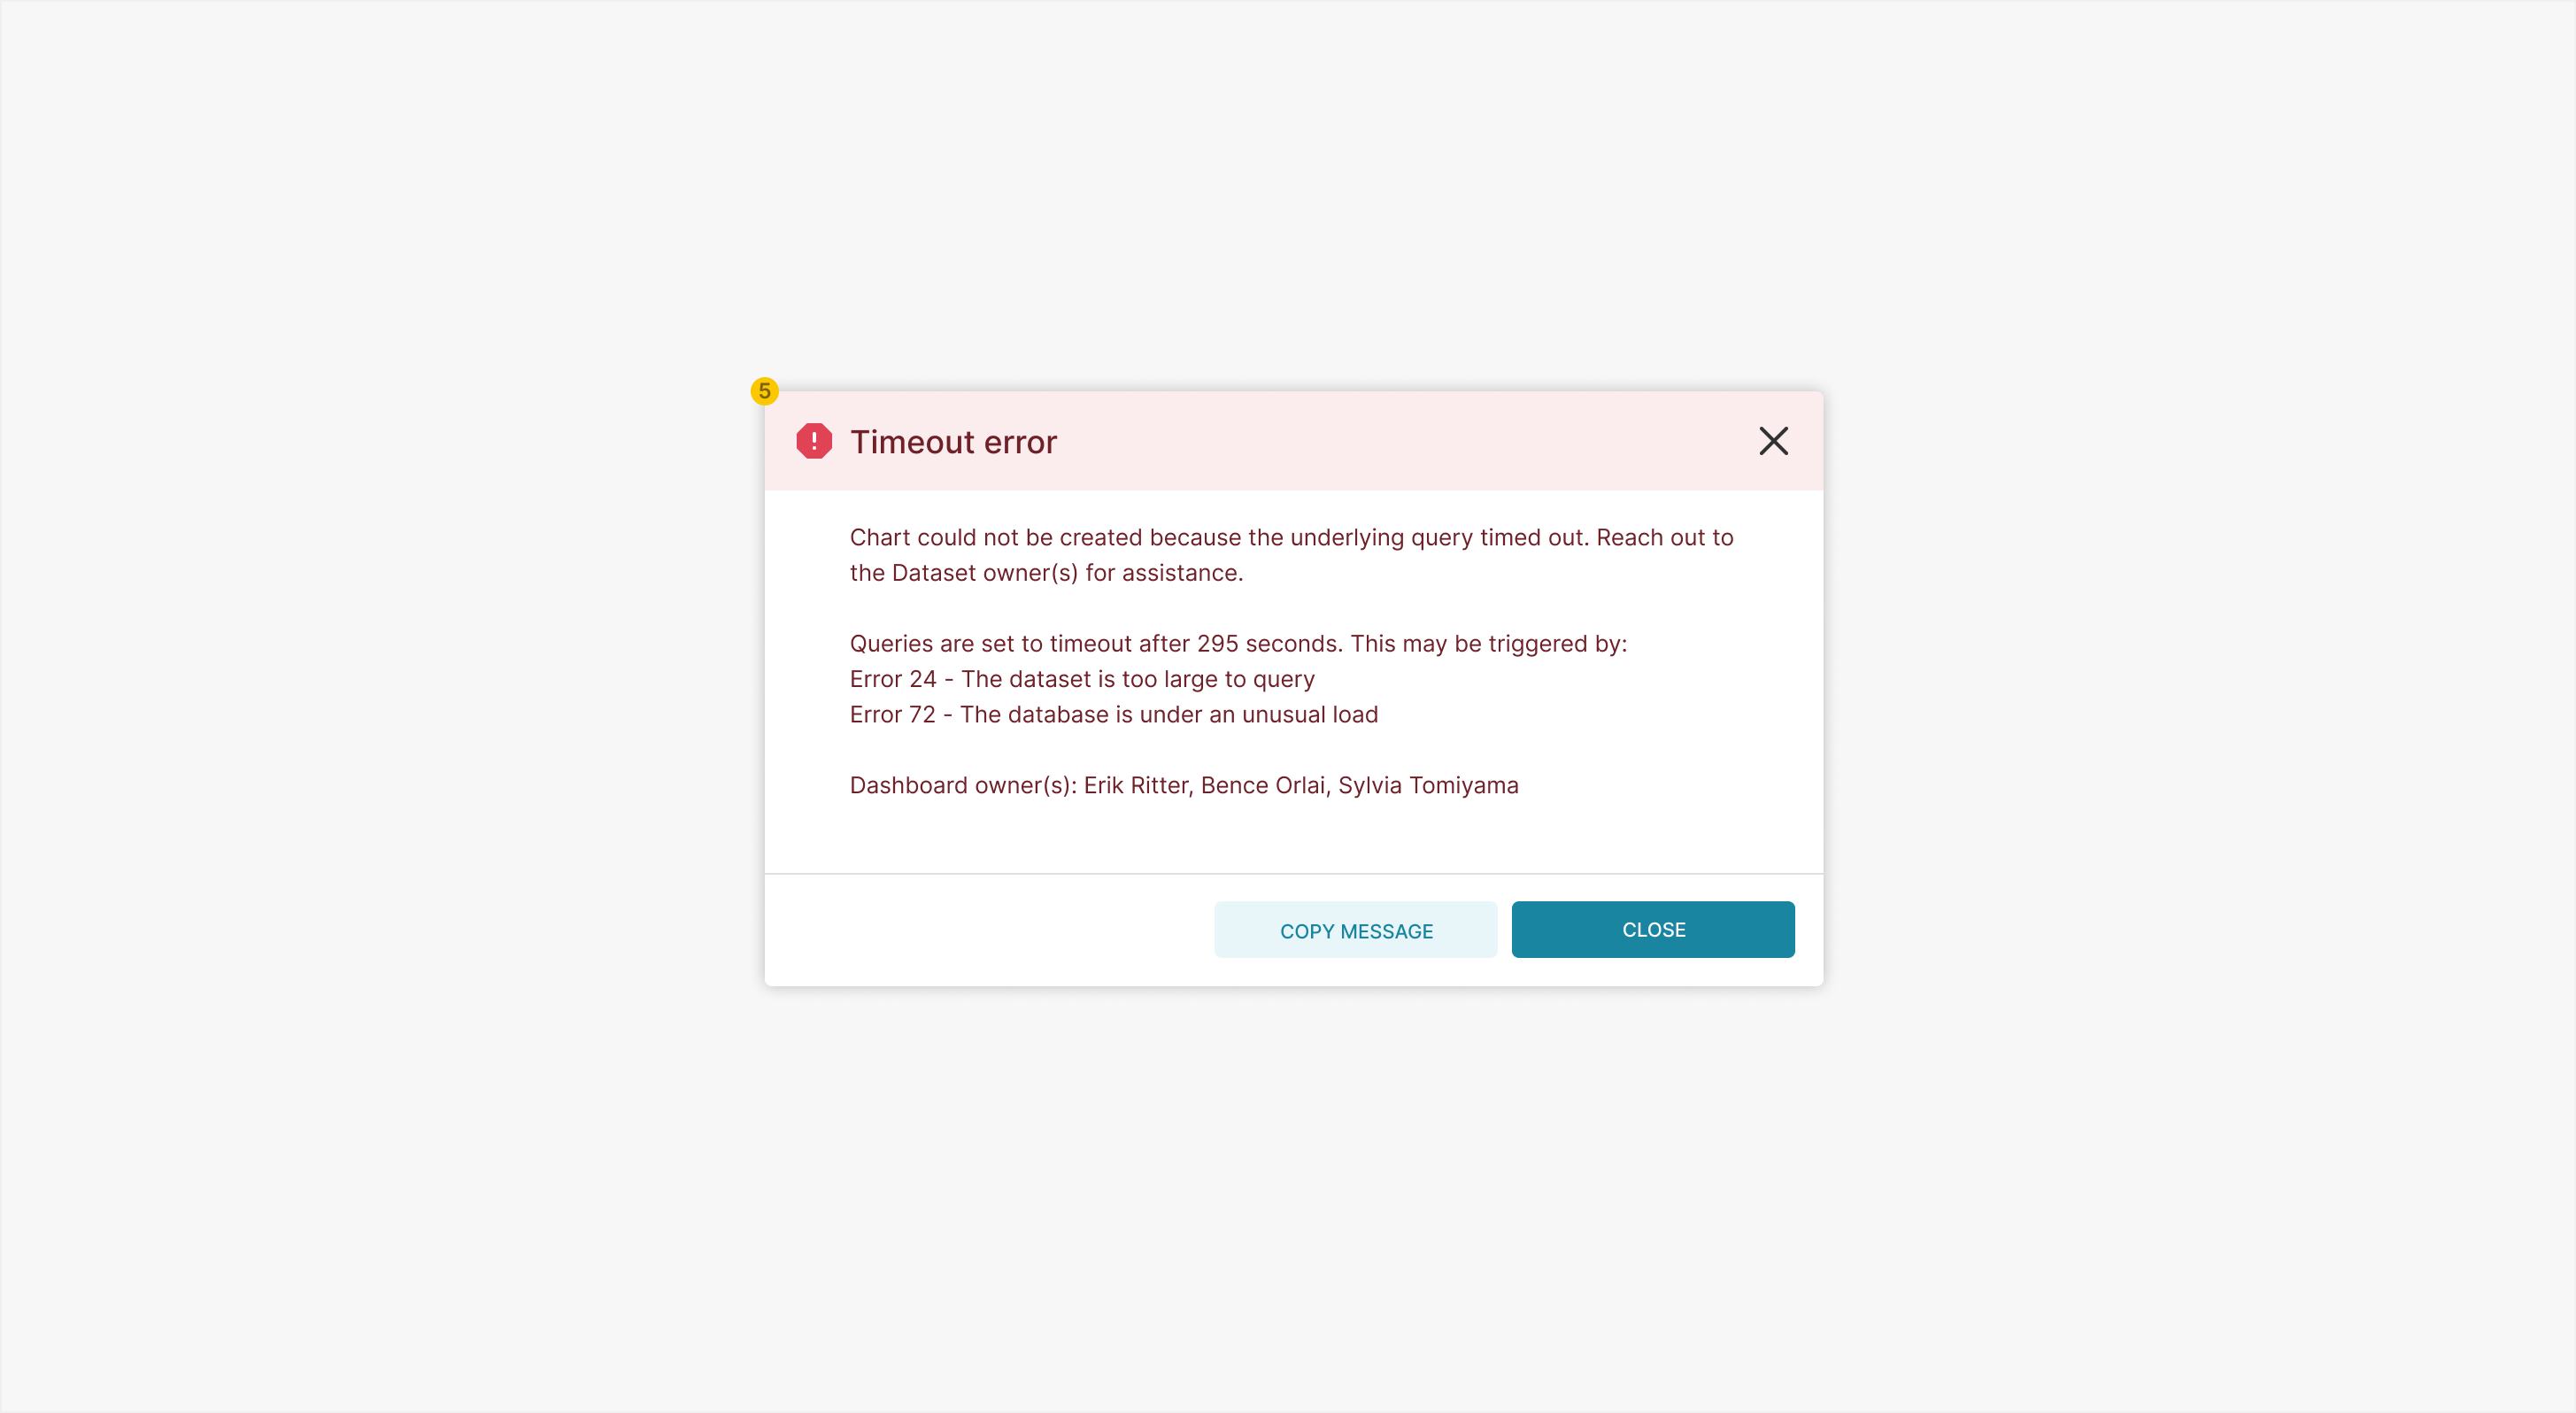Image resolution: width=2576 pixels, height=1413 pixels.
Task: Click the "Timeout error" title text
Action: 953,442
